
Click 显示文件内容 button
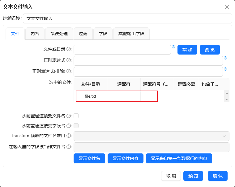(x=126, y=158)
